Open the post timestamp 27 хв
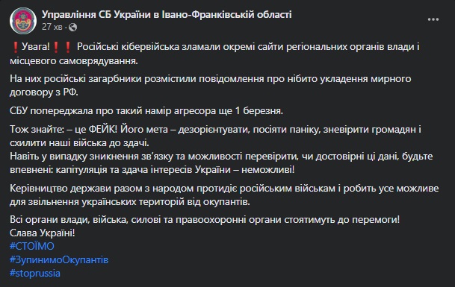The image size is (455, 287). pos(52,27)
